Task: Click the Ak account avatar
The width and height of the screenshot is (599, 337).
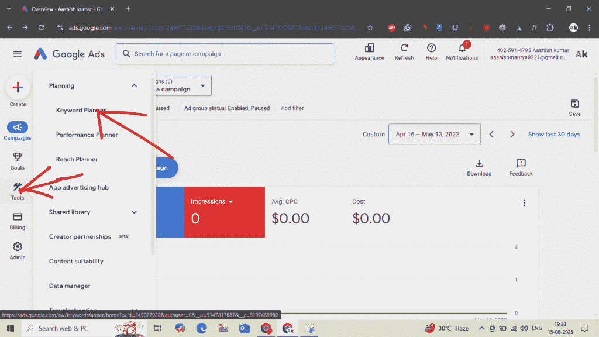Action: (581, 54)
